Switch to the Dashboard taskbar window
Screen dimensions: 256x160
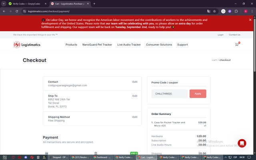[102, 157]
